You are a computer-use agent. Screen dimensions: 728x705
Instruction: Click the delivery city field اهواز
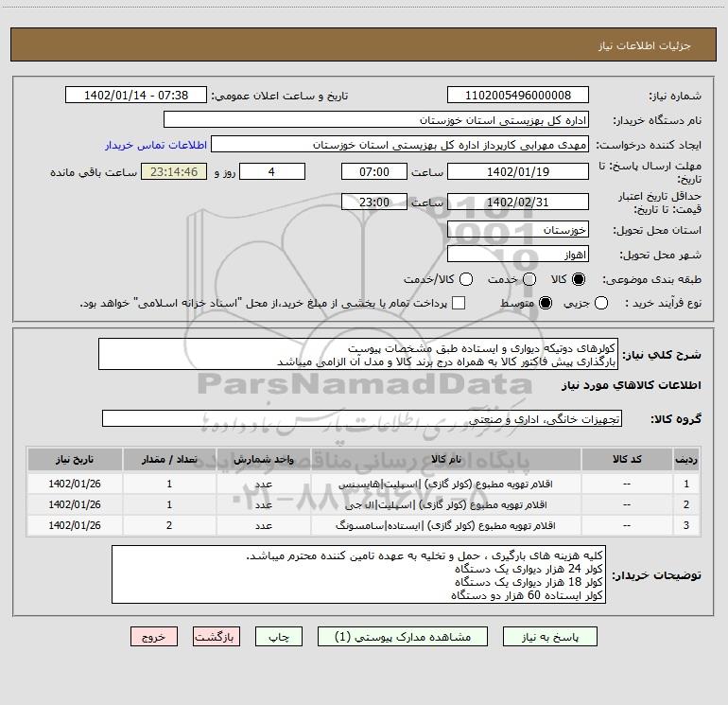[x=518, y=255]
